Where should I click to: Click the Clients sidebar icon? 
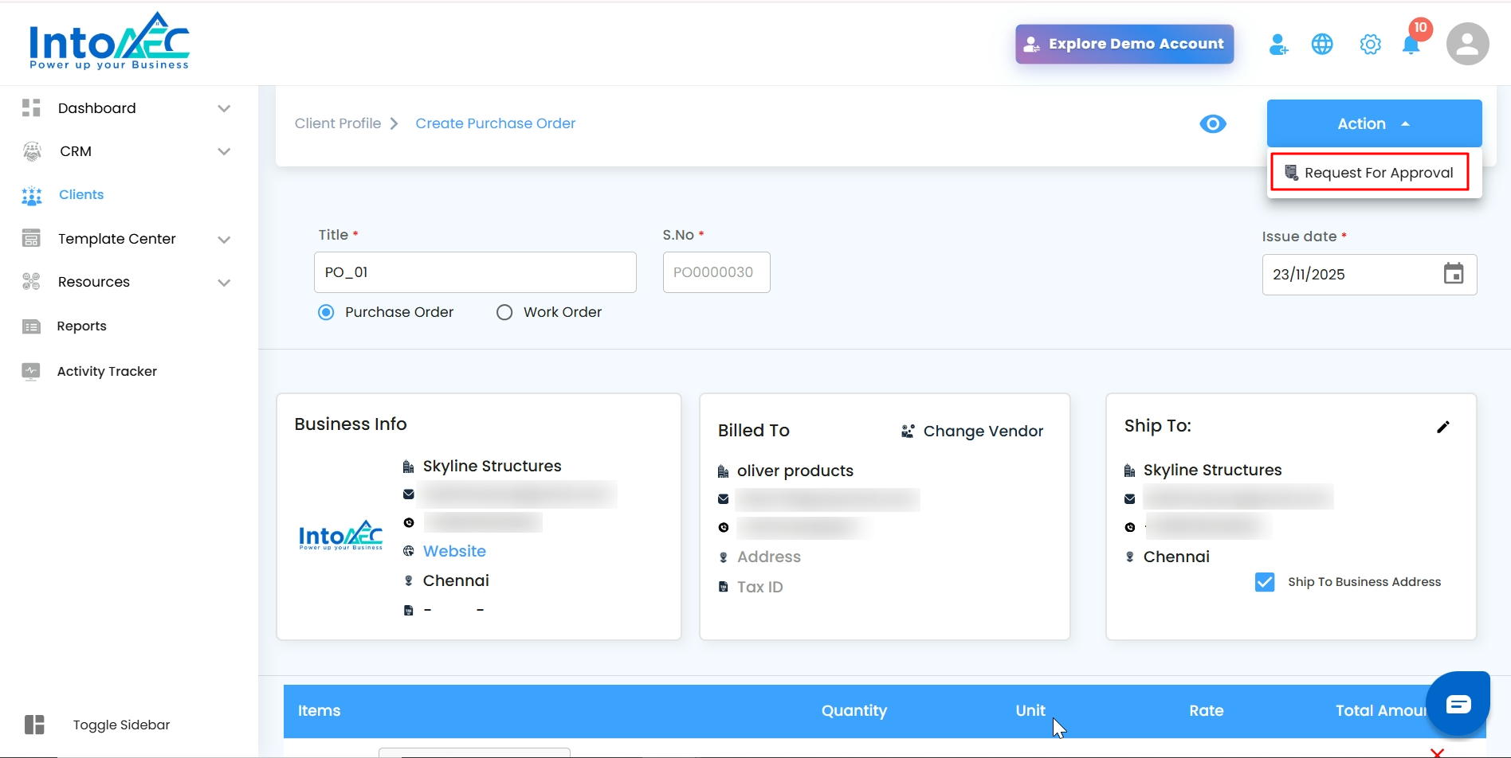coord(32,195)
